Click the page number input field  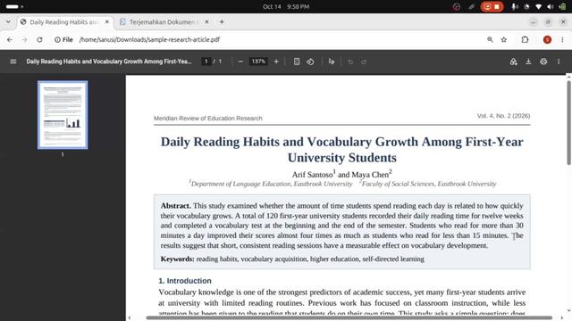(x=206, y=62)
